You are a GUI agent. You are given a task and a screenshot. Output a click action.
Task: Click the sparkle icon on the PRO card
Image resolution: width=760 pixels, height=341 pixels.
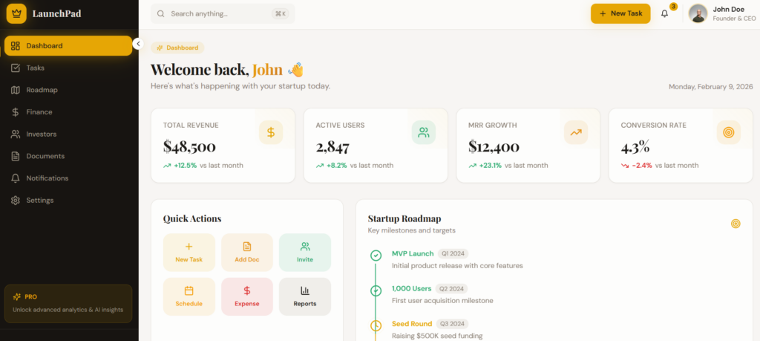[17, 297]
